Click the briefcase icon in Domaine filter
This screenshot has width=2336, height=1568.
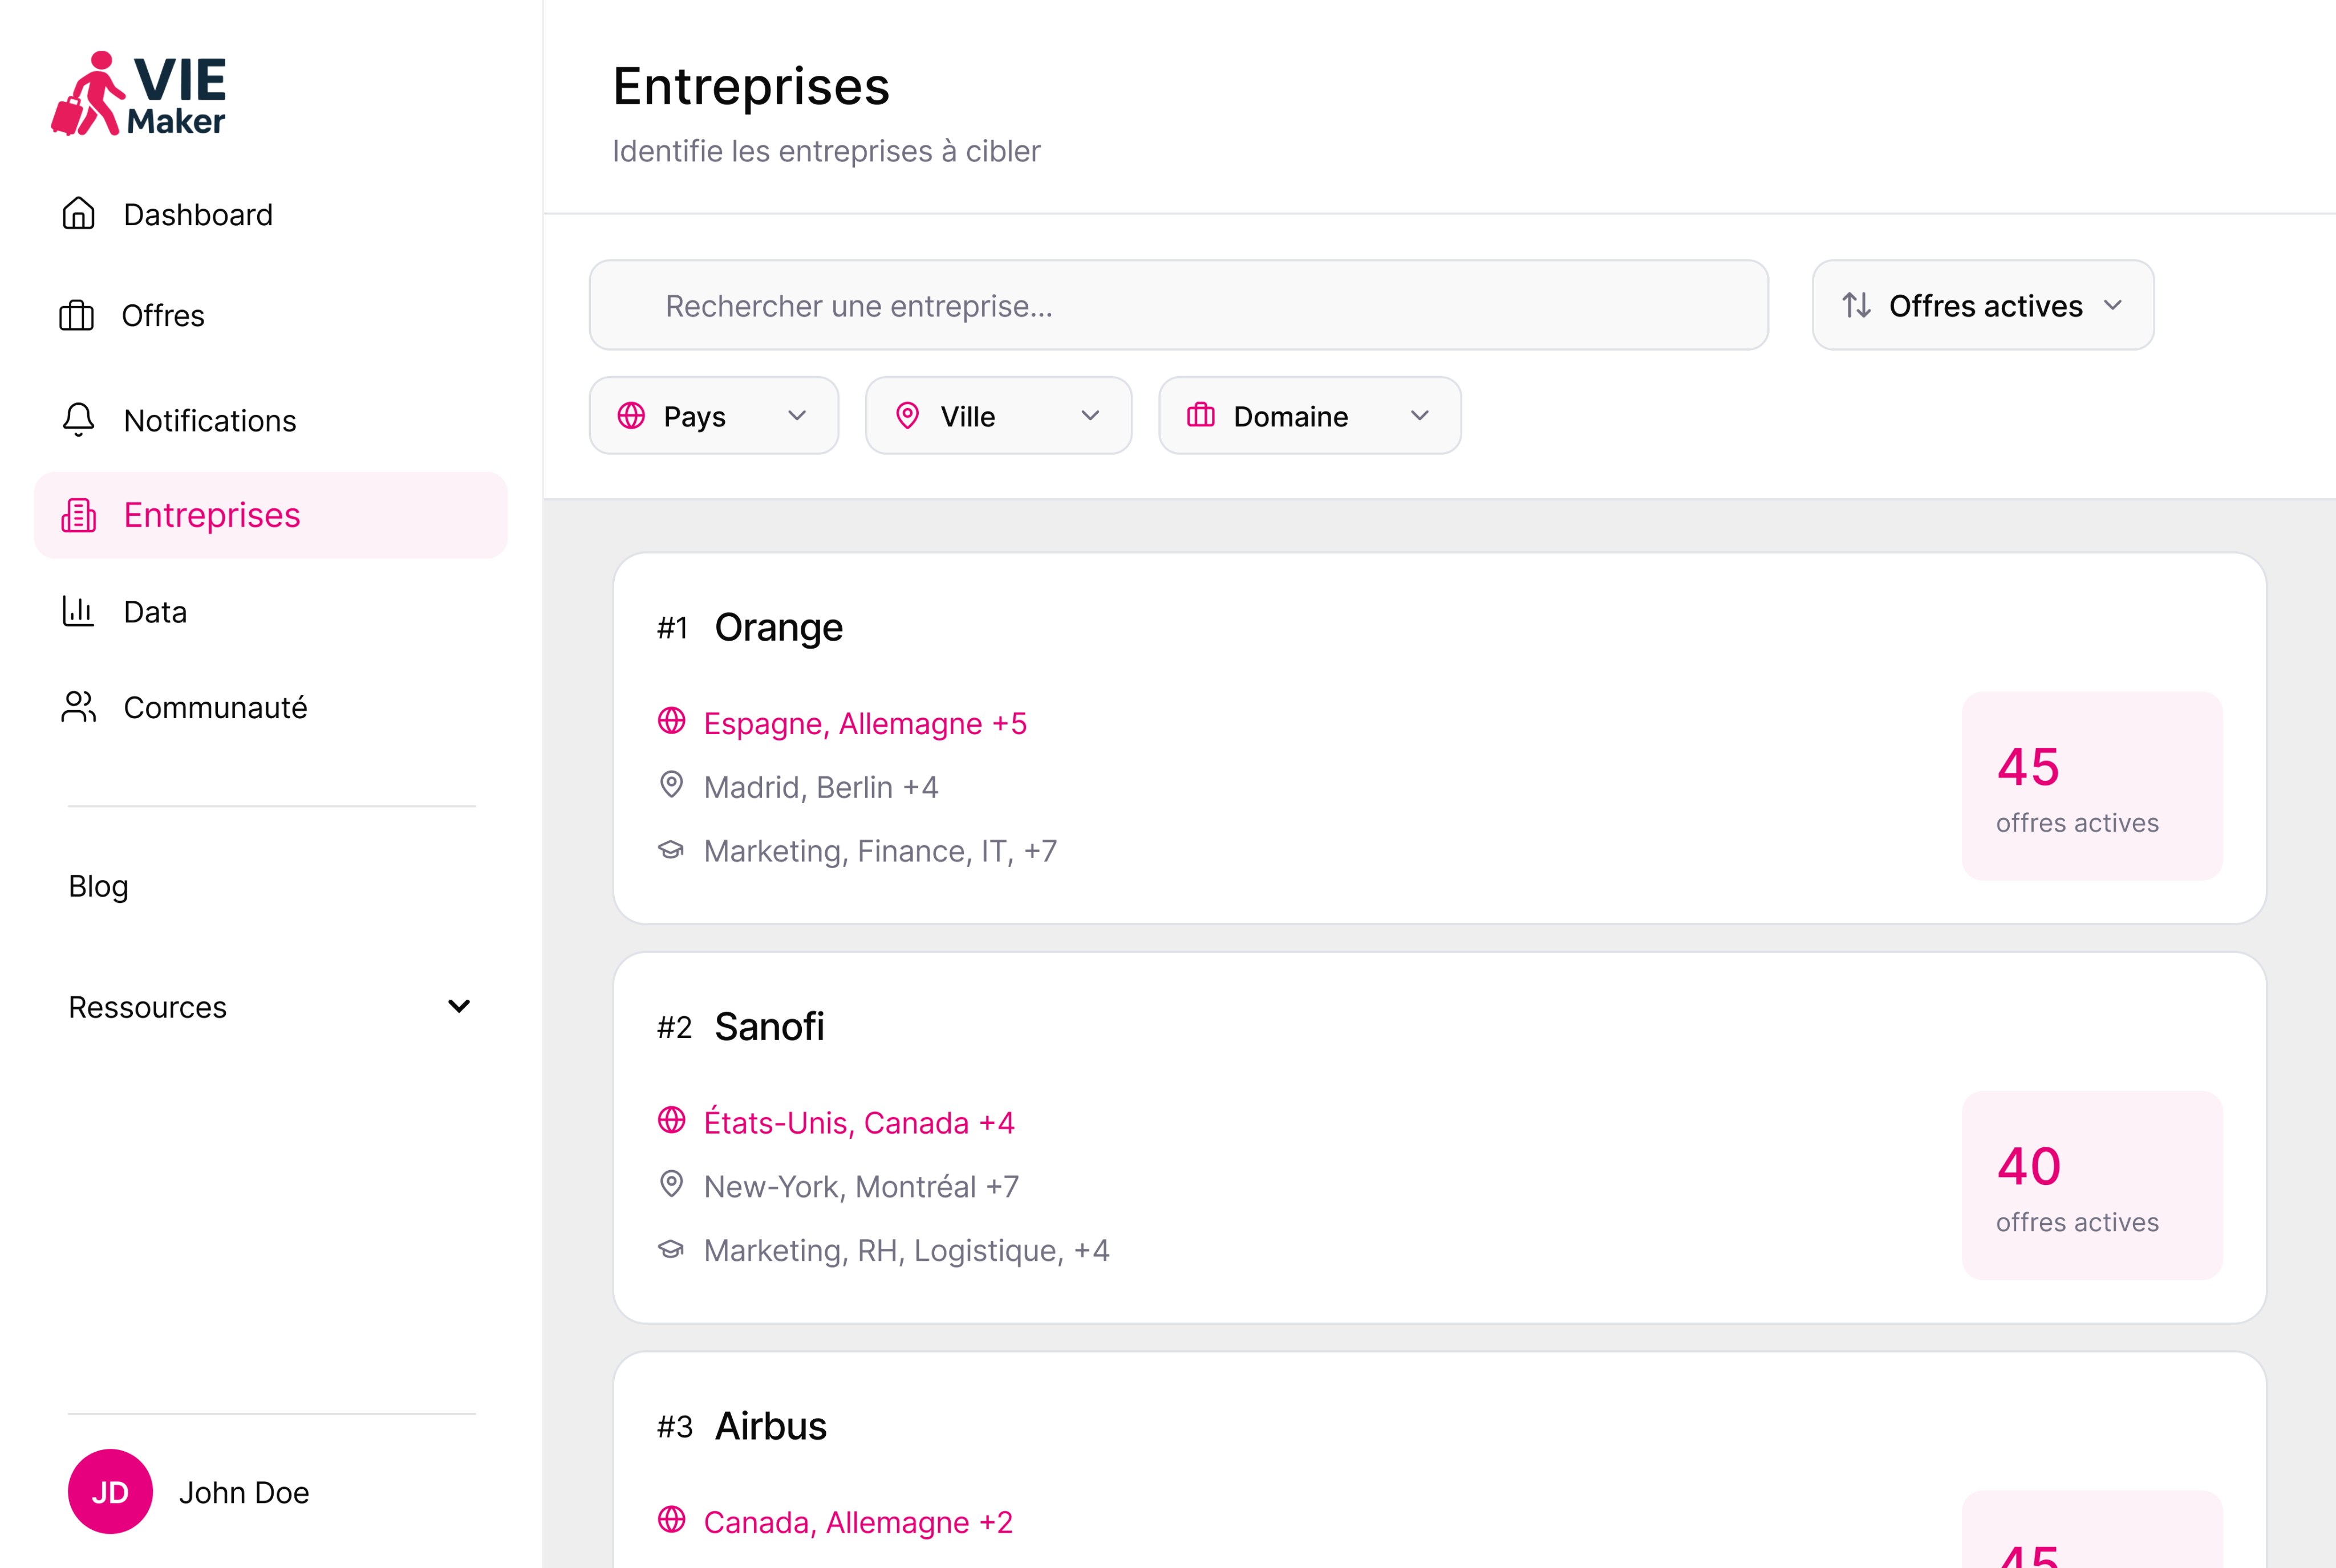(1201, 415)
